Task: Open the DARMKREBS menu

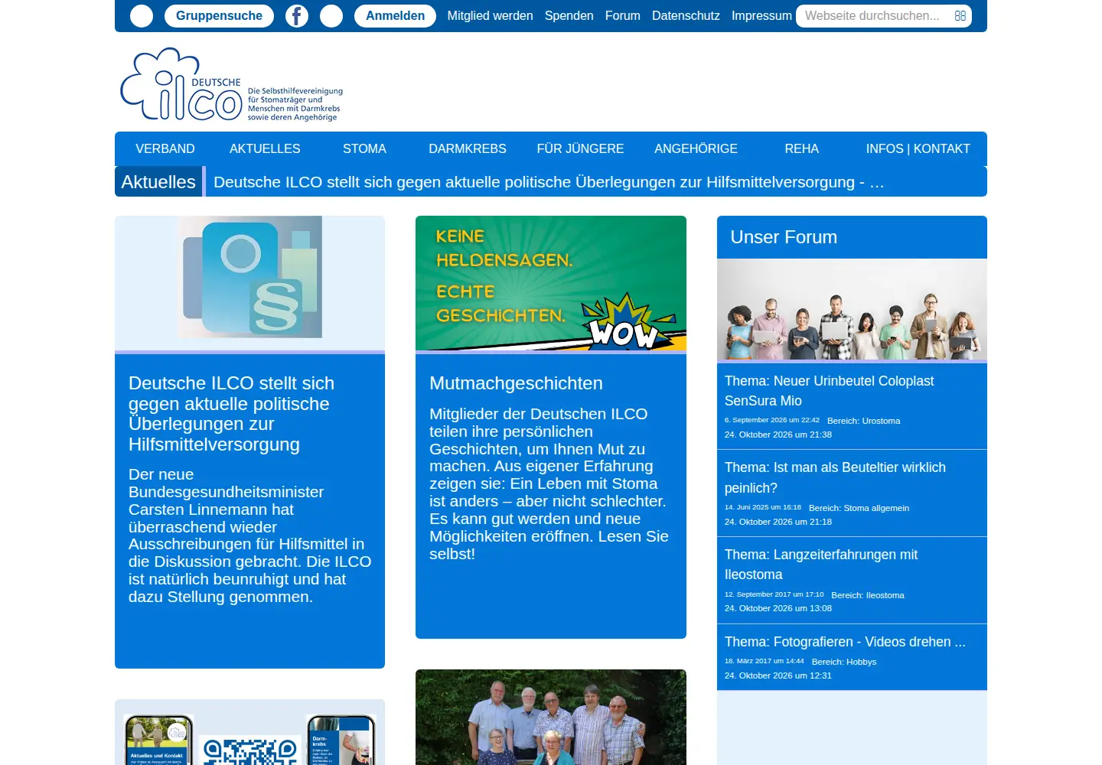Action: tap(468, 149)
